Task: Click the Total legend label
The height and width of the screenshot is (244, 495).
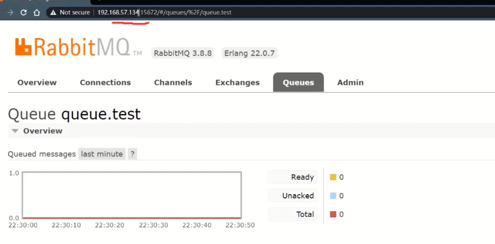Action: point(293,214)
